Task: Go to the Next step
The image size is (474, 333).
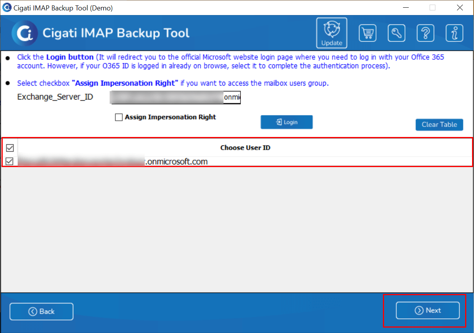Action: click(x=428, y=310)
